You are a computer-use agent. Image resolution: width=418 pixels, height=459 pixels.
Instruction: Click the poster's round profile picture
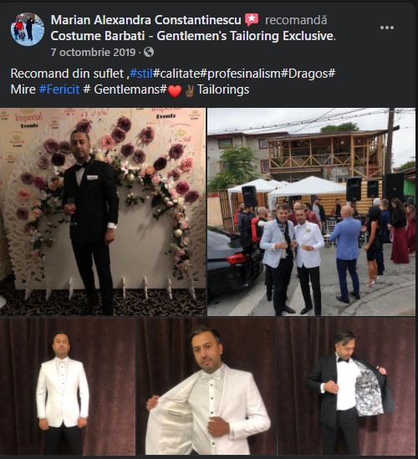(x=28, y=29)
